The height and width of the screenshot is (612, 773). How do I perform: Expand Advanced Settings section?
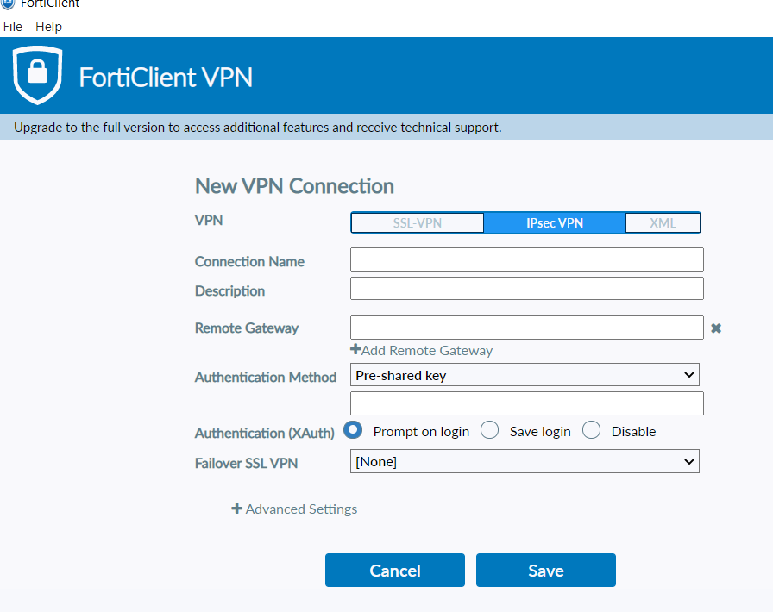[301, 509]
